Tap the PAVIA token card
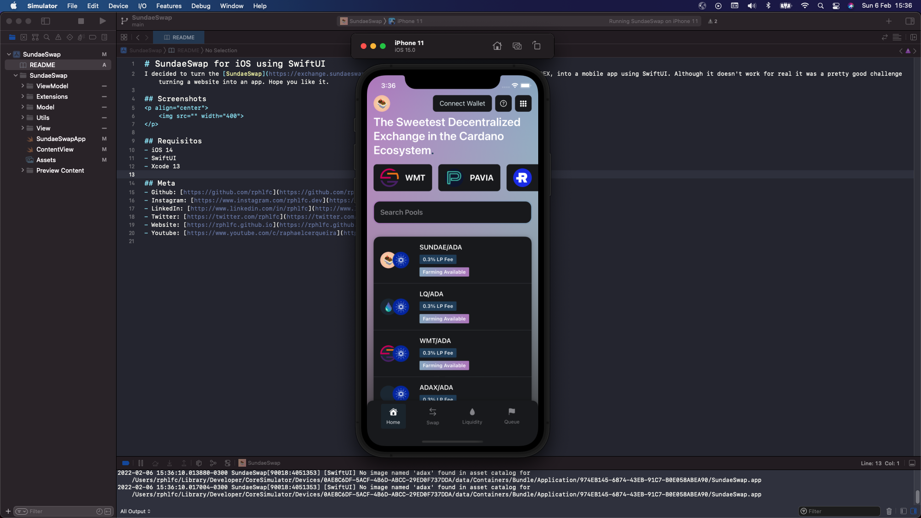 pos(469,178)
